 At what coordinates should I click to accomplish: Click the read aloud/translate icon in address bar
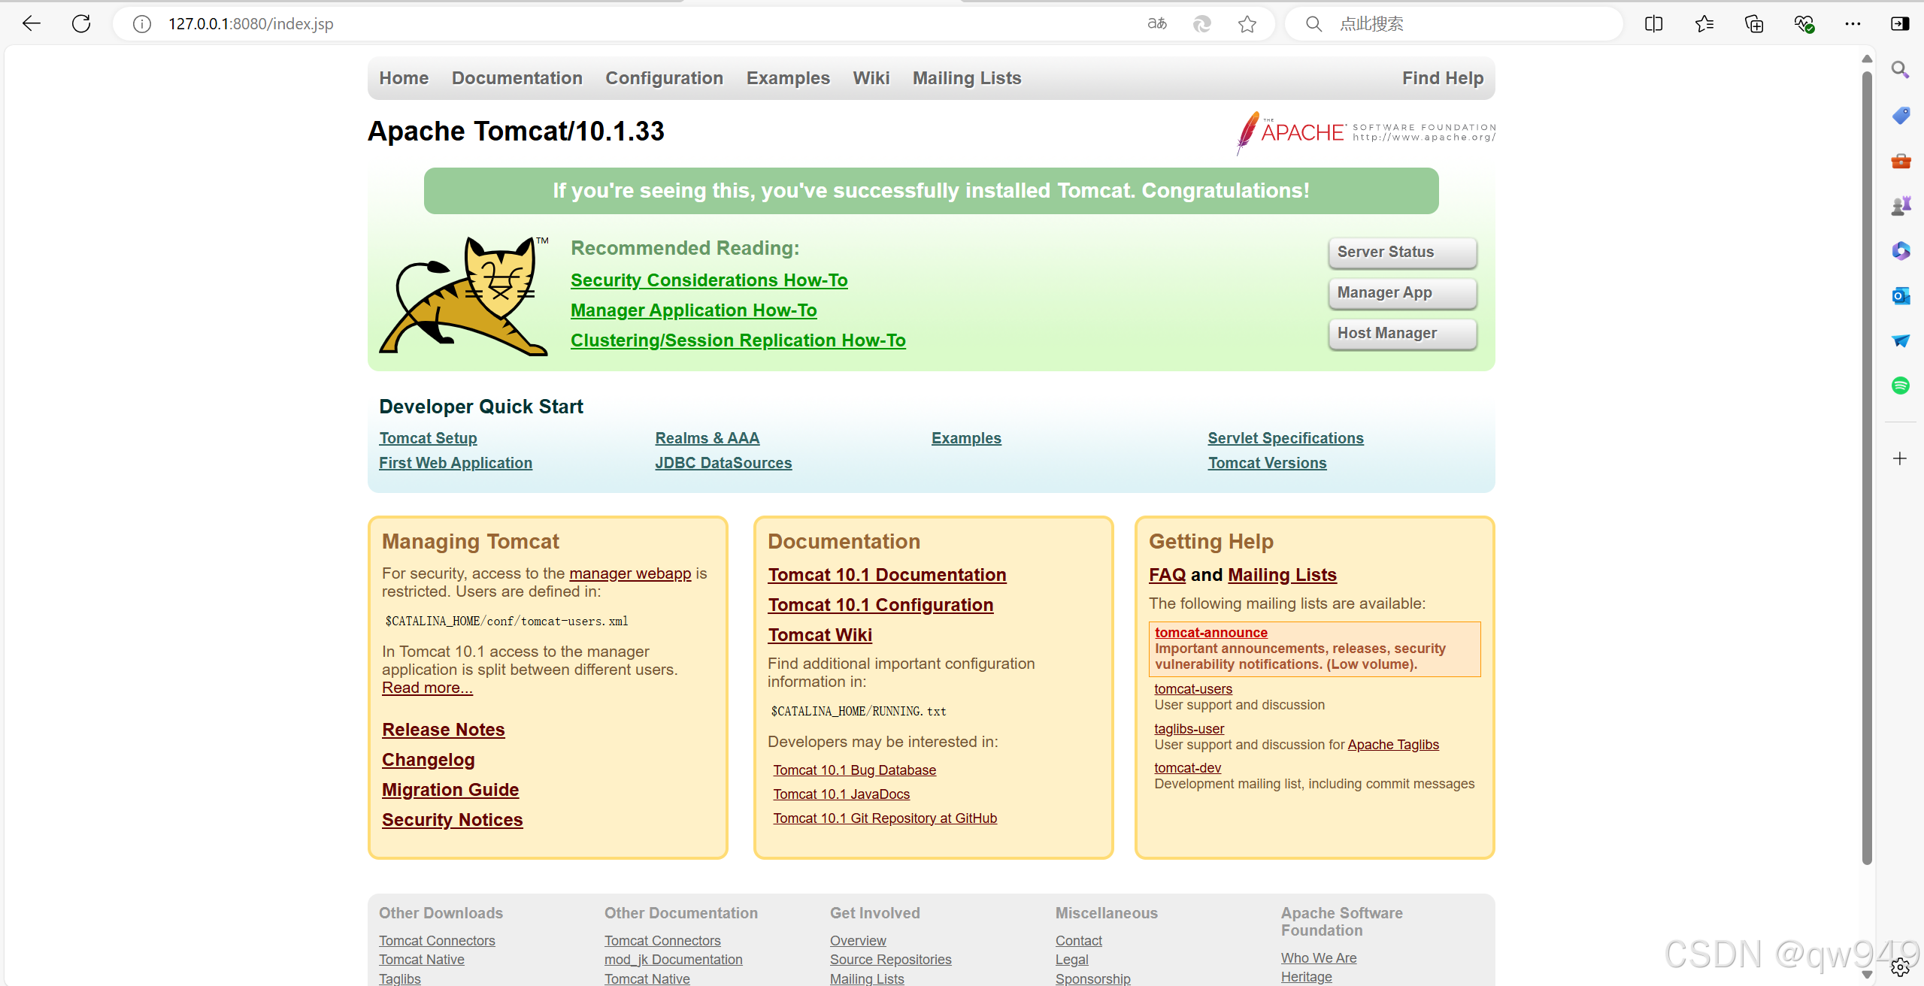click(1157, 24)
